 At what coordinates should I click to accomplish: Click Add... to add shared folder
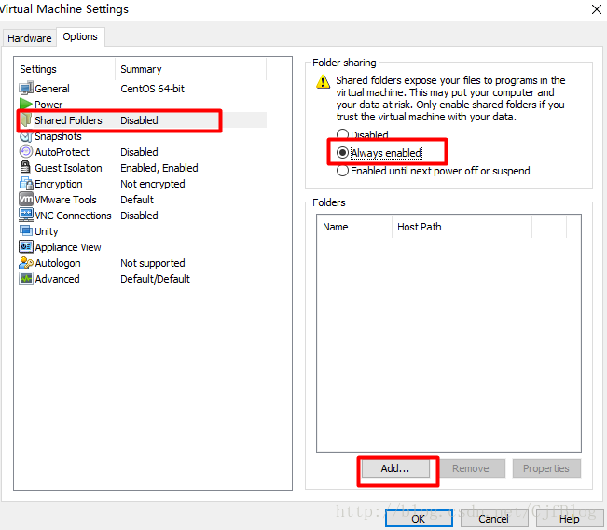[395, 468]
